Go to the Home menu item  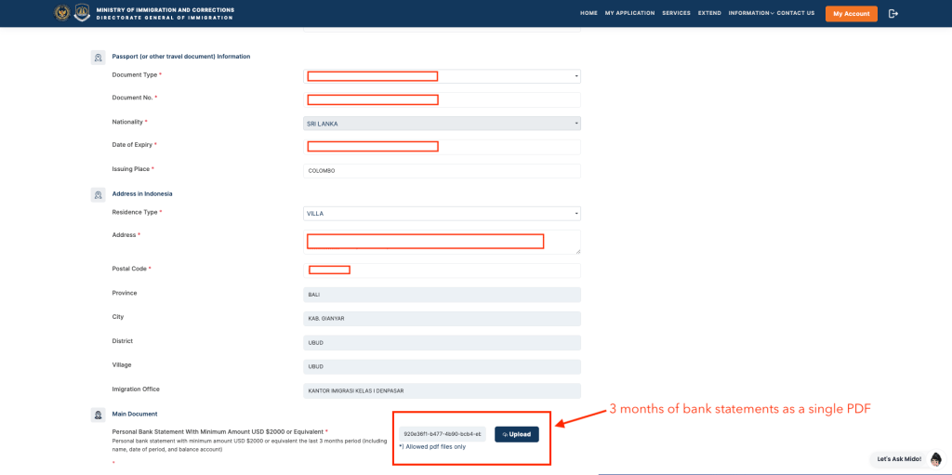(x=588, y=13)
